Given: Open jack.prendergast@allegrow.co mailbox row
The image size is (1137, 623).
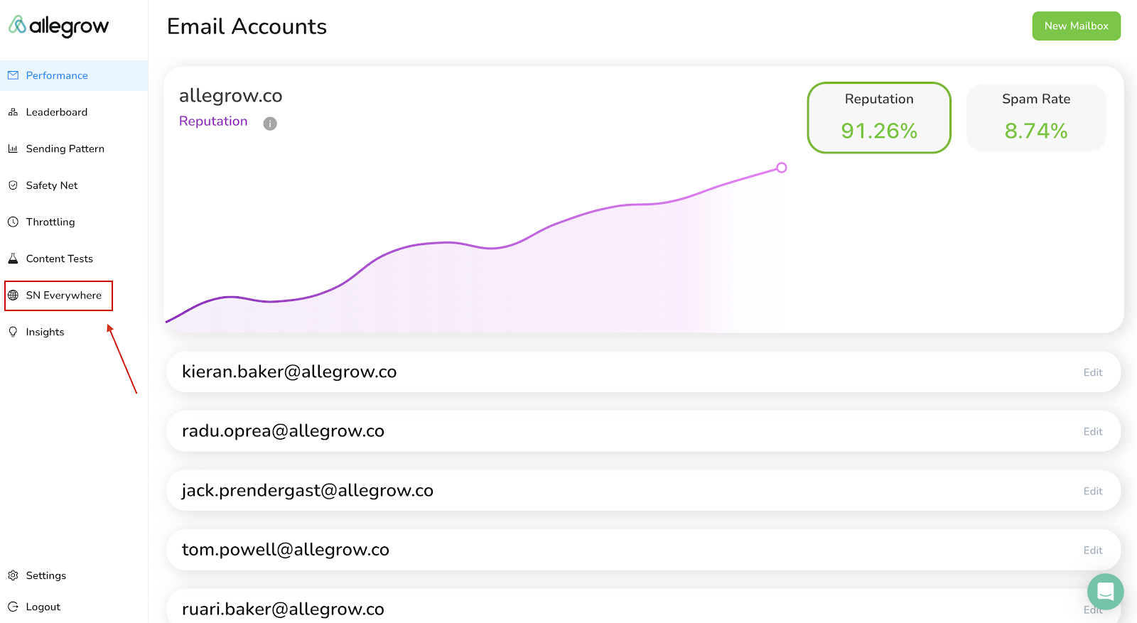Looking at the screenshot, I should [x=643, y=490].
